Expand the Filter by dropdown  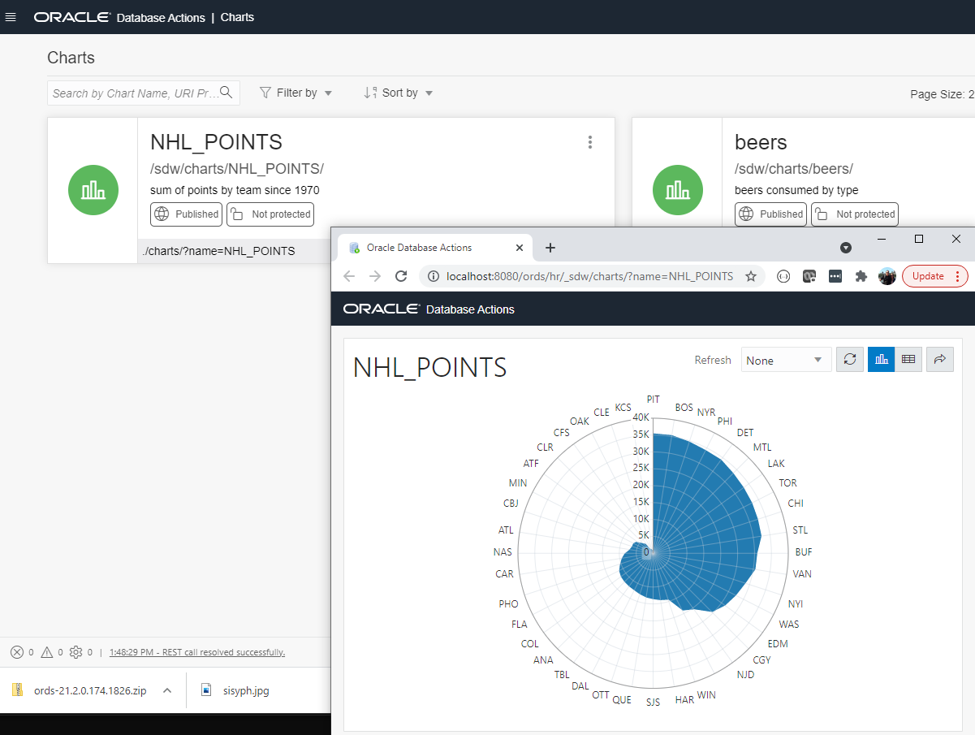[x=296, y=93]
